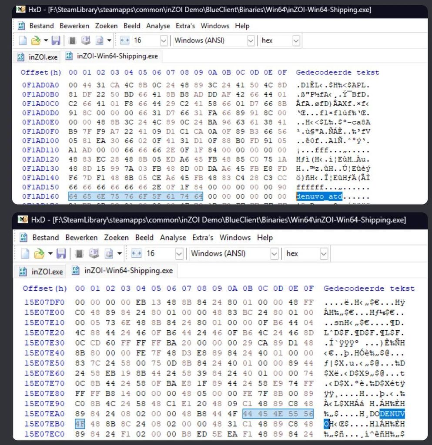Select inZOI-Win64-Shipping.exe tab in top window

[x=112, y=56]
